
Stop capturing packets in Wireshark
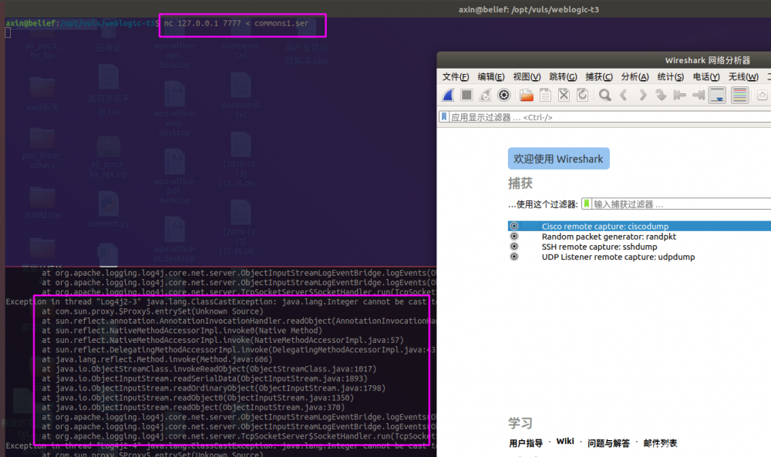coord(466,95)
